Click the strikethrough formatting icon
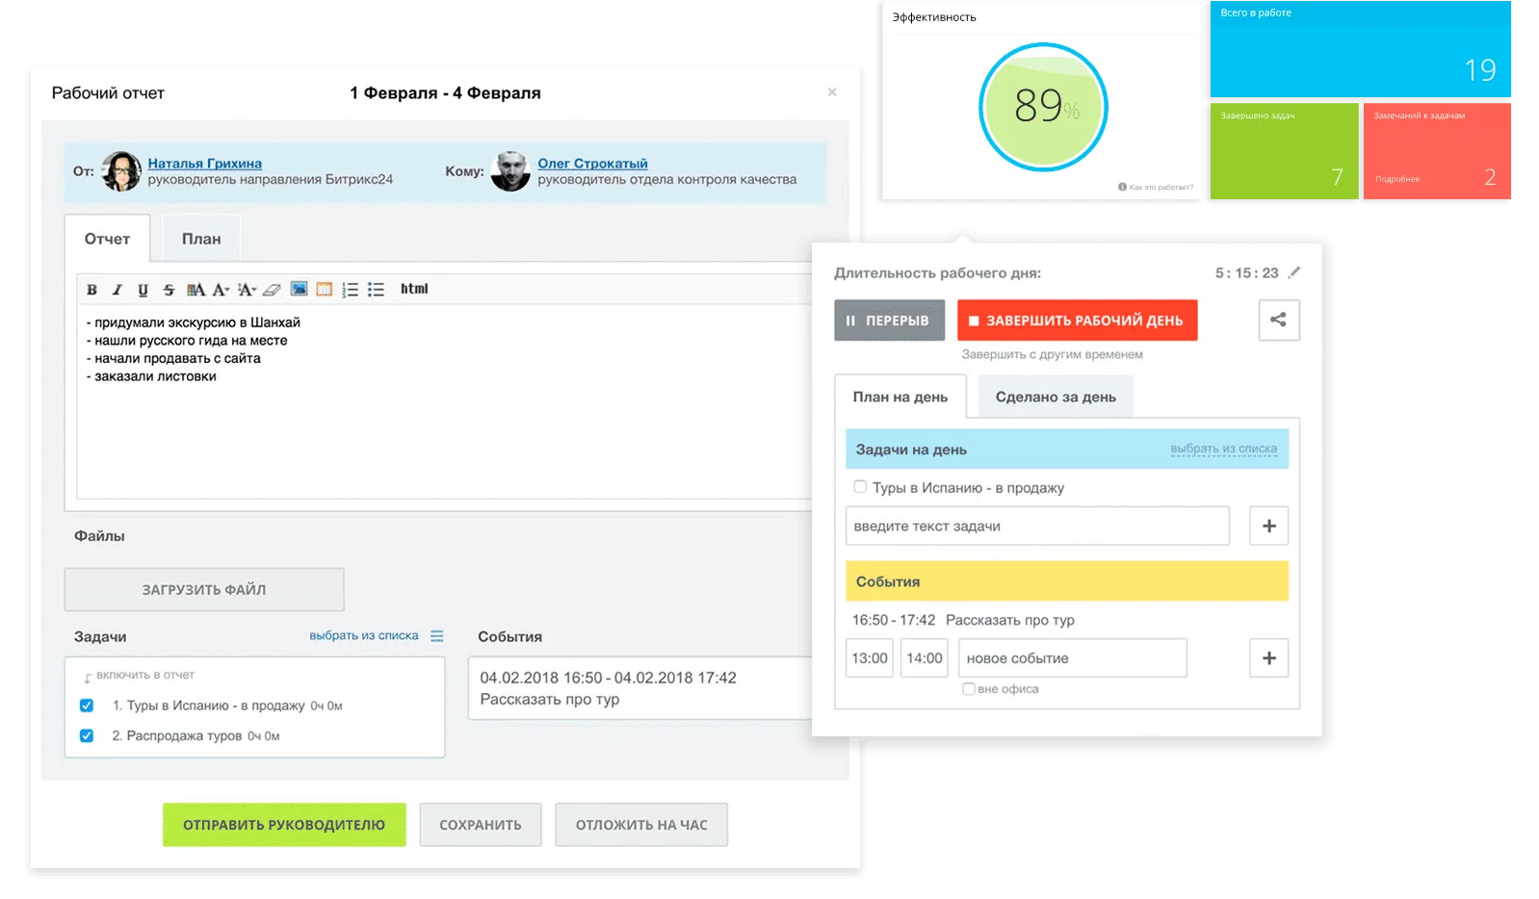The image size is (1539, 899). (x=169, y=290)
